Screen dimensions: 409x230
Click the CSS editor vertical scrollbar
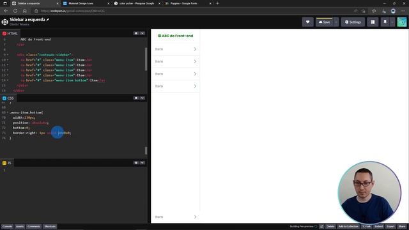146,151
